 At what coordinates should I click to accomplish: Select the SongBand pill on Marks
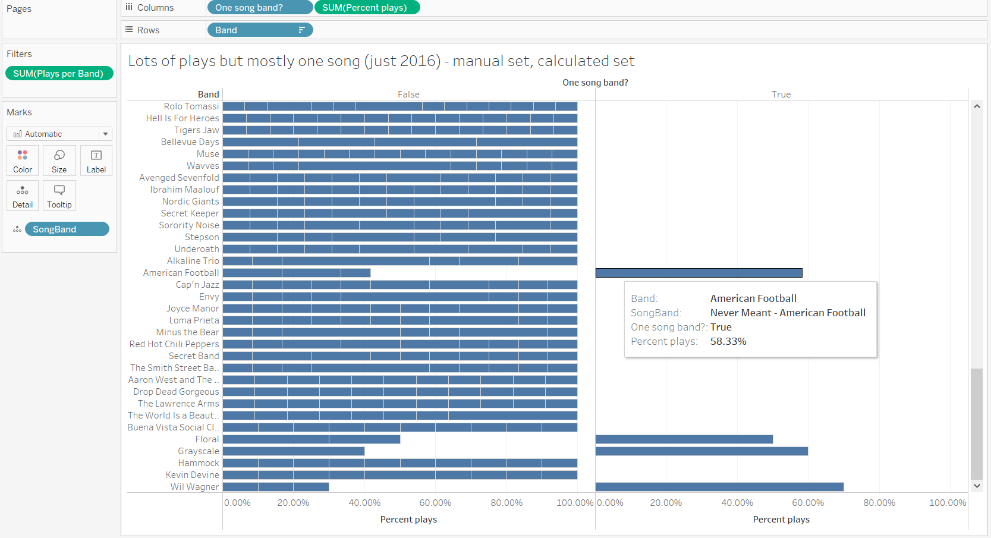point(67,229)
